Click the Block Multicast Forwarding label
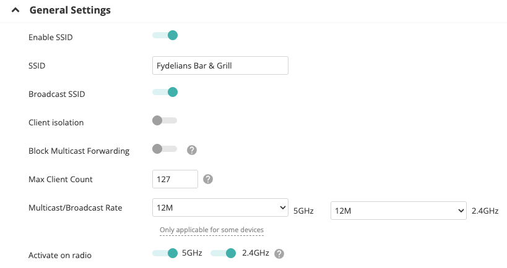The image size is (507, 268). (x=79, y=151)
